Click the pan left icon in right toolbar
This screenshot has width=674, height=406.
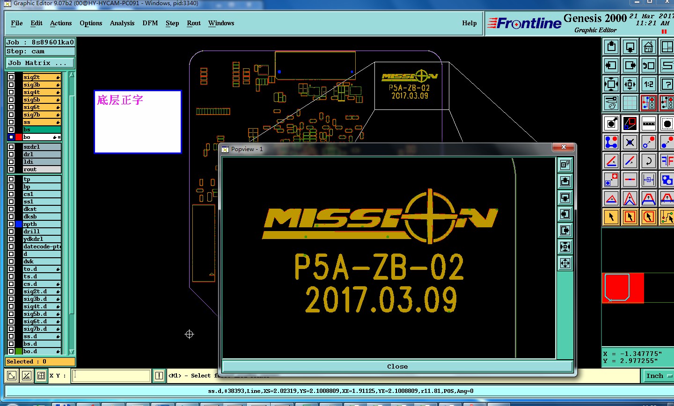[x=611, y=65]
